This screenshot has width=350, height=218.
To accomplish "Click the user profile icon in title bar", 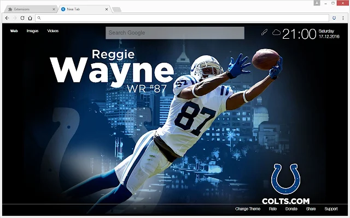I will pos(317,3).
